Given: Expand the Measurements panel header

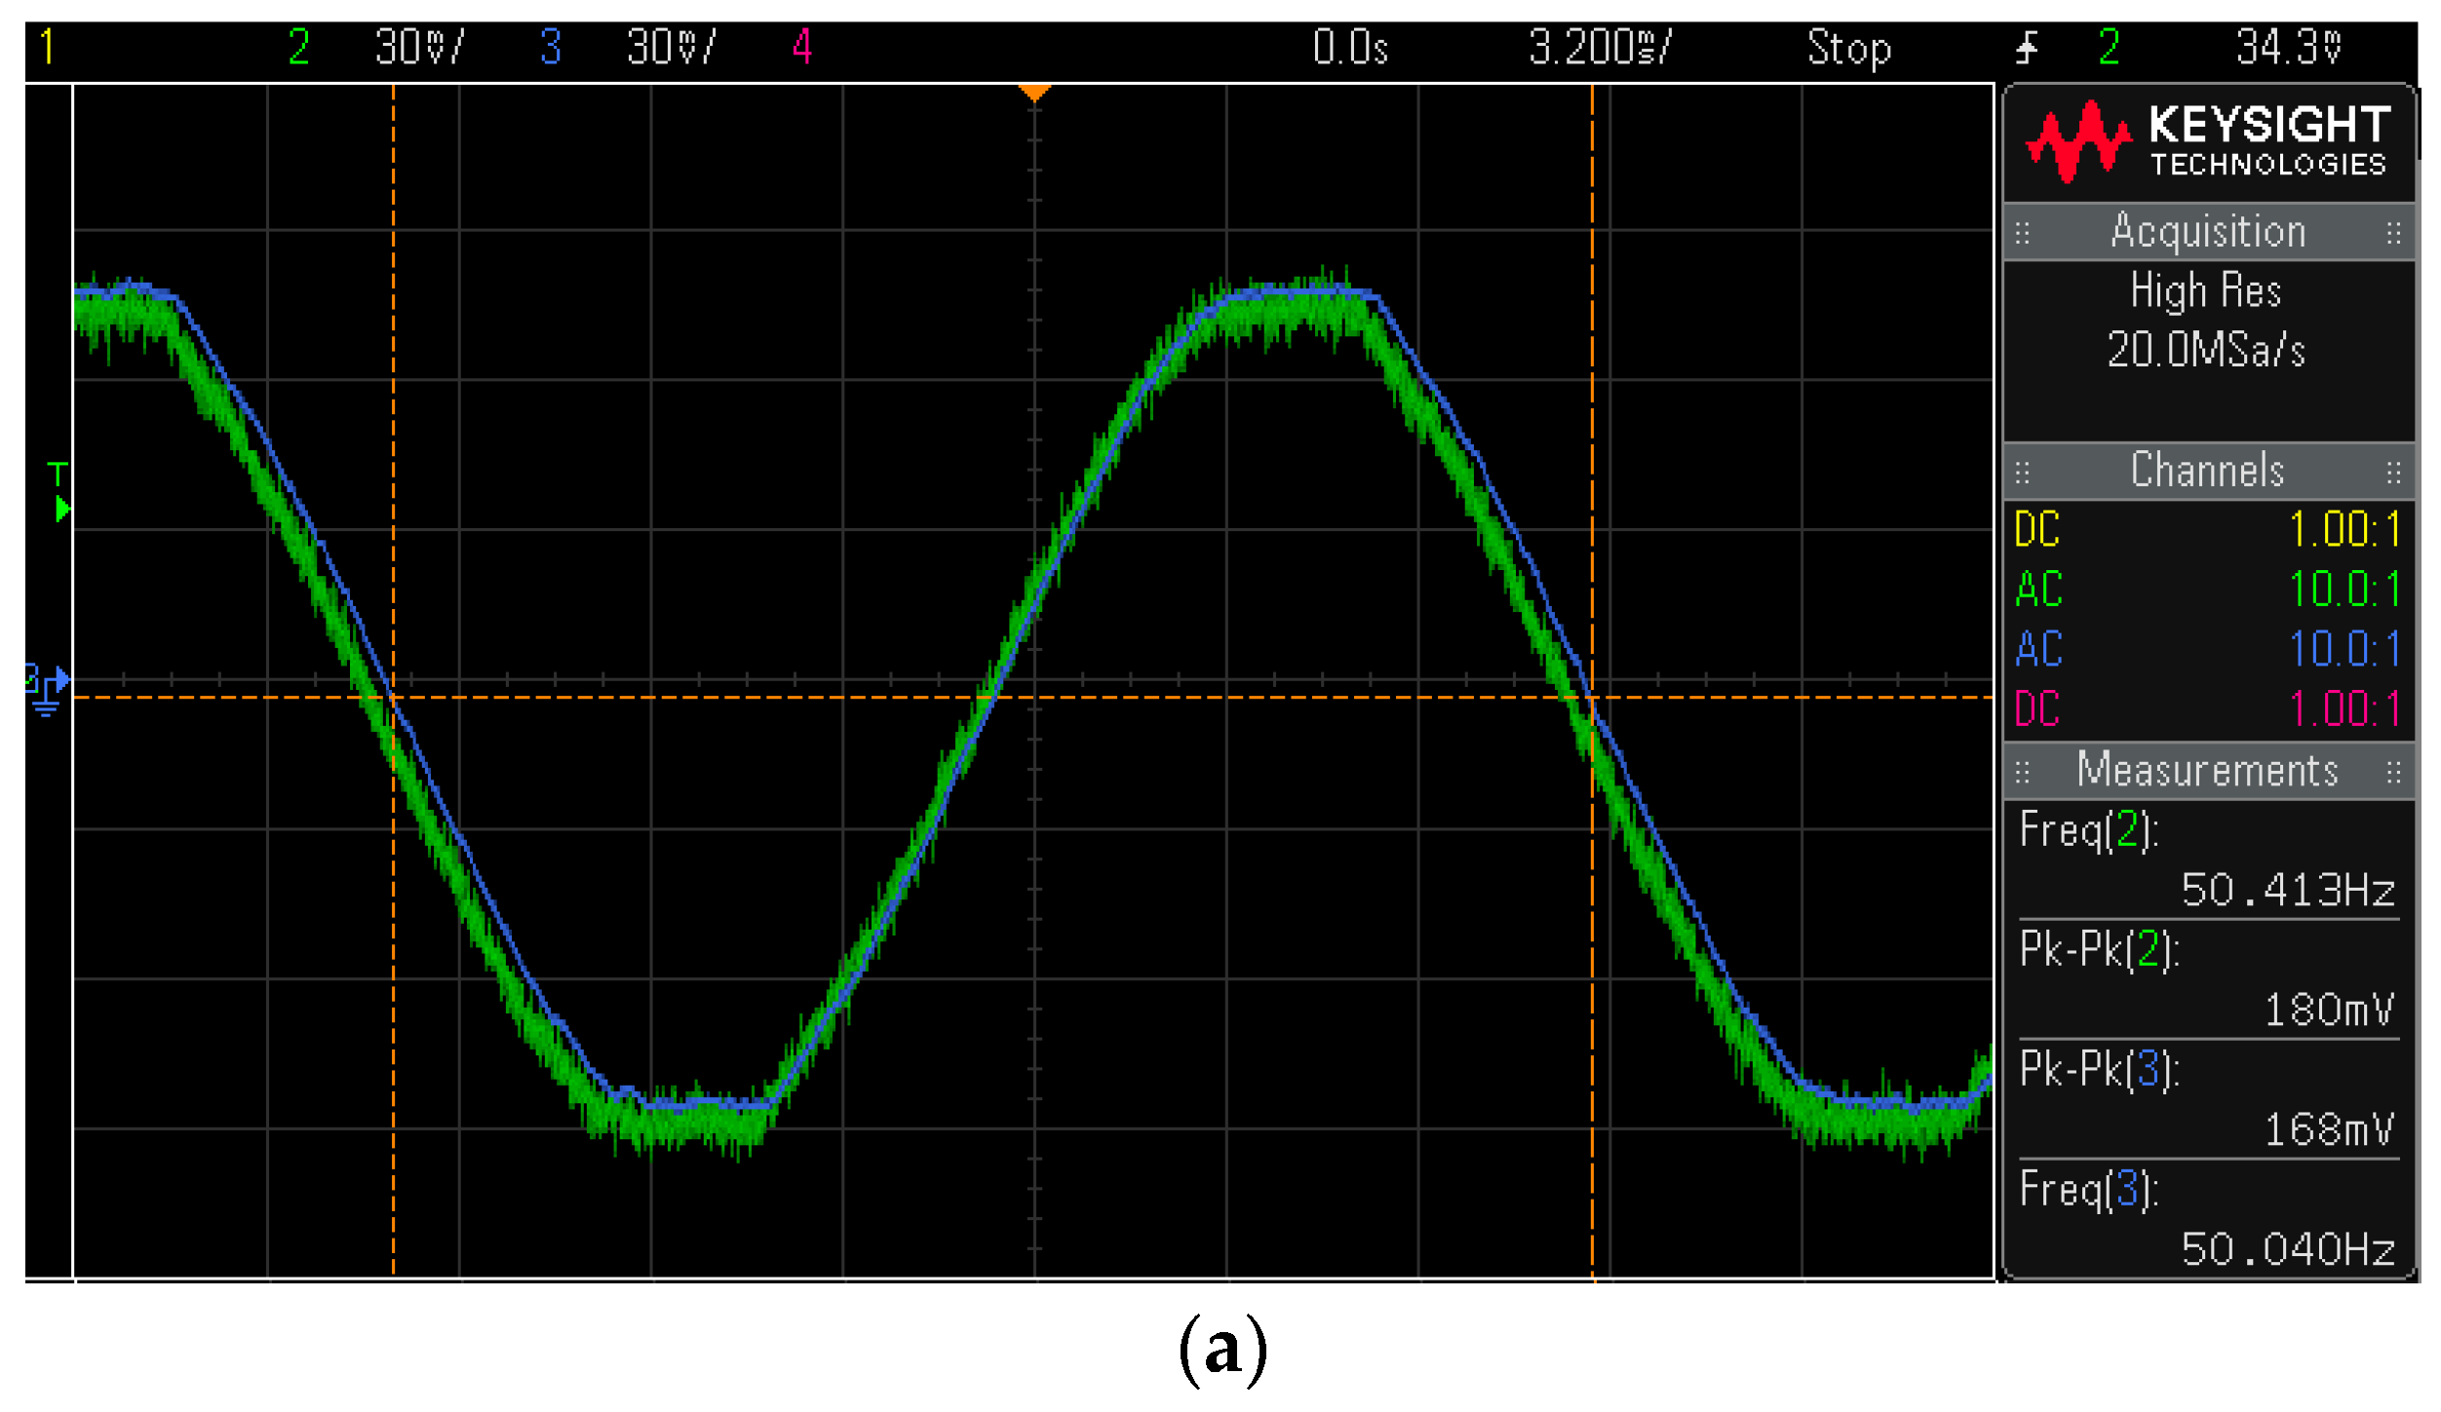Looking at the screenshot, I should coord(2208,771).
